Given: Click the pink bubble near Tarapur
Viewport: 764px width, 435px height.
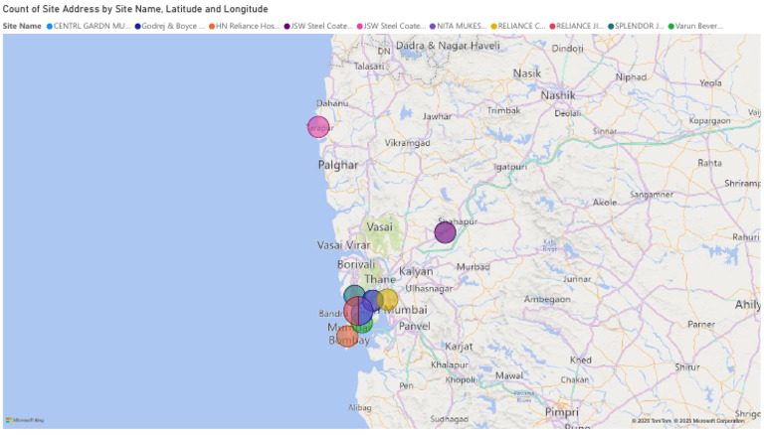Looking at the screenshot, I should (318, 127).
